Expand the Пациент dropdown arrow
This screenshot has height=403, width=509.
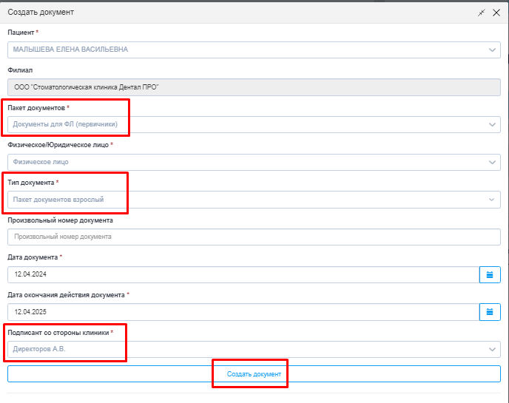pos(492,50)
